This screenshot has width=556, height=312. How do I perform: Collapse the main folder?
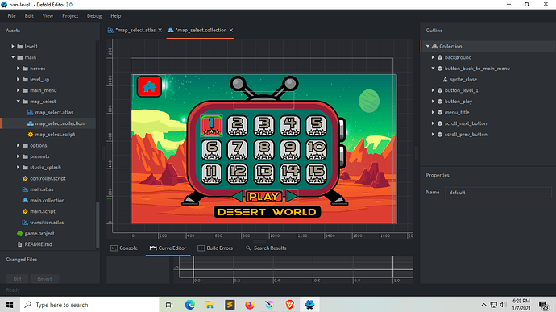coord(13,57)
